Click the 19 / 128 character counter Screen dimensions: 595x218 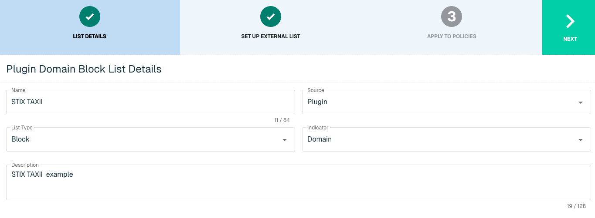pos(576,206)
